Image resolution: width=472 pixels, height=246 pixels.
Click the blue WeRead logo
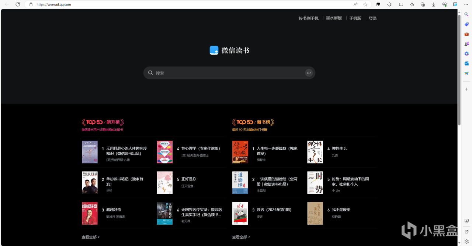pos(214,50)
